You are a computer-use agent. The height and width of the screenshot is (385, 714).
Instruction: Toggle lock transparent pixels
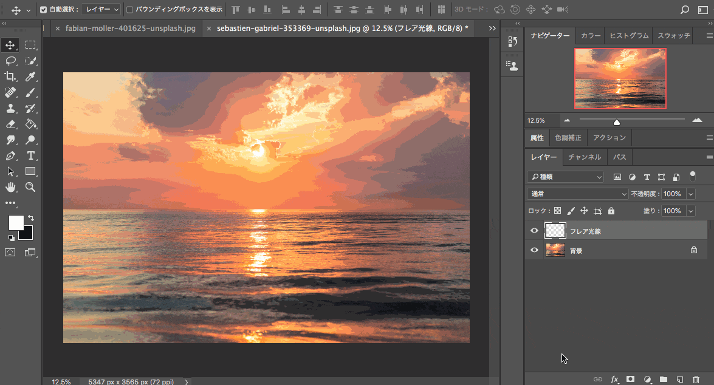[x=557, y=211]
